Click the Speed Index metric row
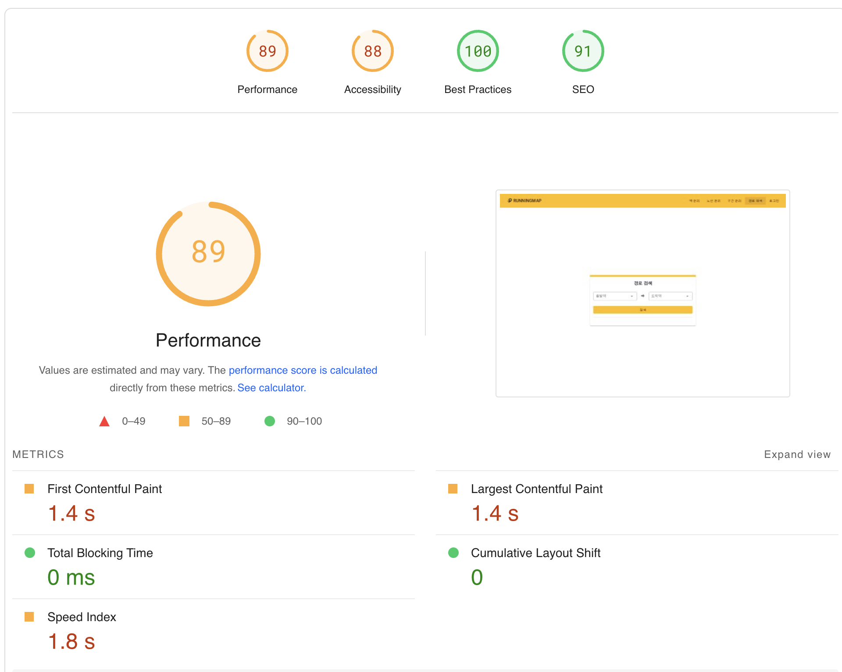The width and height of the screenshot is (842, 672). pos(82,617)
